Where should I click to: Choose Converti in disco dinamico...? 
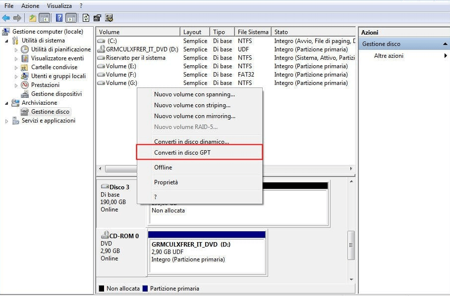[x=199, y=141]
